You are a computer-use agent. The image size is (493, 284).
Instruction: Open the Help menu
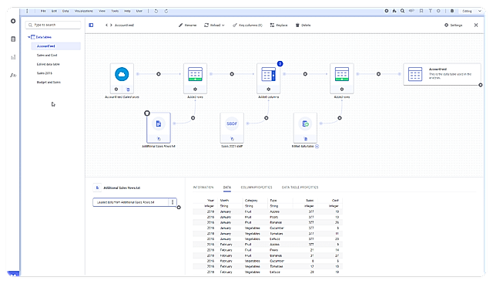click(127, 11)
